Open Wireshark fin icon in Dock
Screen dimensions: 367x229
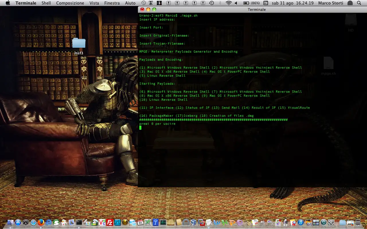pos(118,222)
